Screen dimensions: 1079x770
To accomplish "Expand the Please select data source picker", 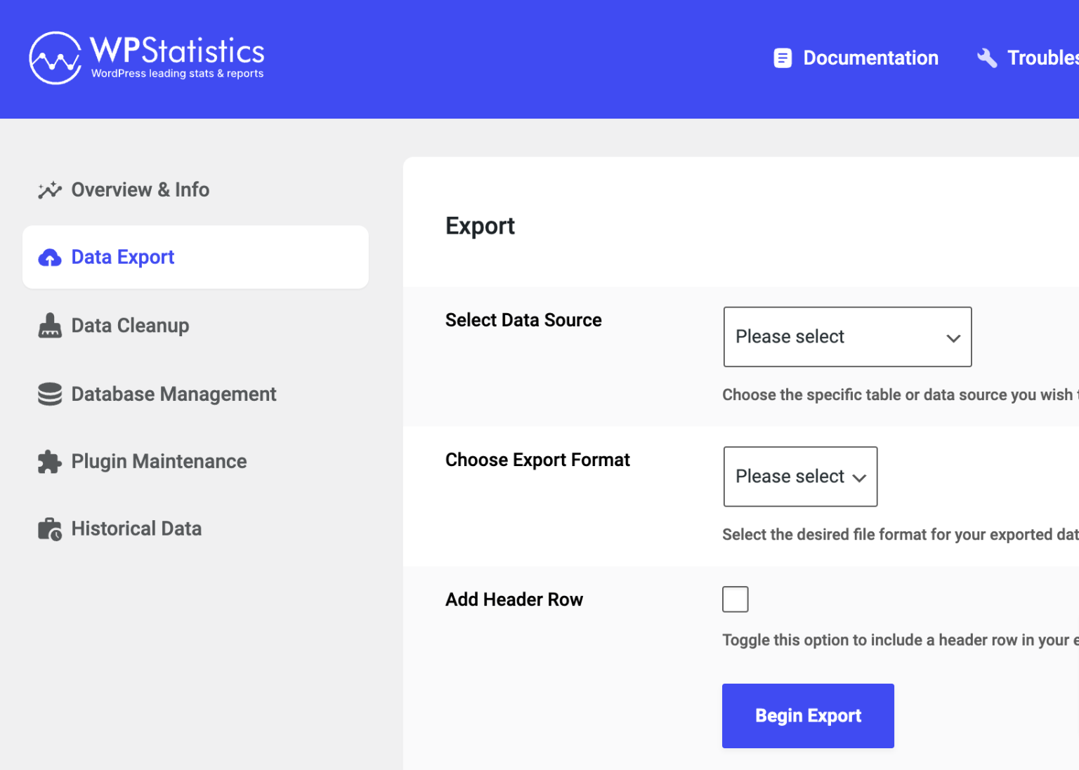I will 846,337.
